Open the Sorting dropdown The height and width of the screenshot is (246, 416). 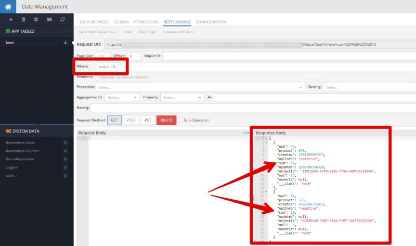(x=368, y=87)
